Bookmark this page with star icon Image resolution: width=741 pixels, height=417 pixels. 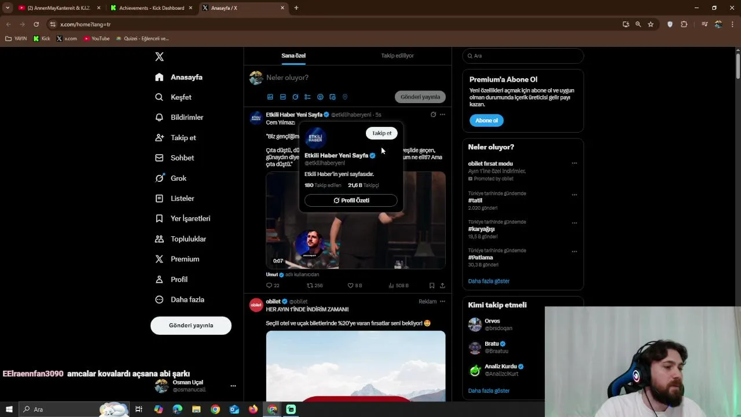pos(651,24)
